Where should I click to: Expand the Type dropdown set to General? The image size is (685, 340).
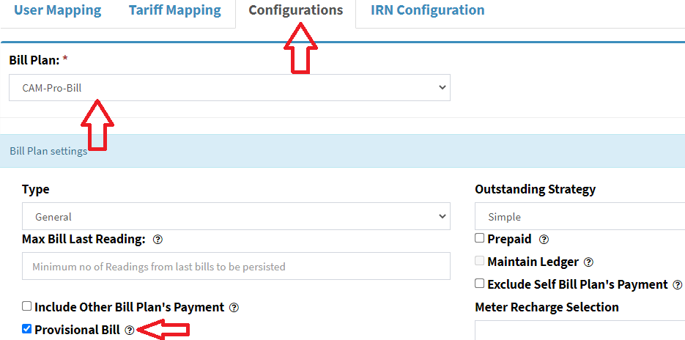point(236,217)
